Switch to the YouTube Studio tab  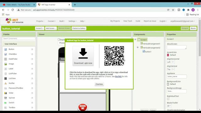18,5
